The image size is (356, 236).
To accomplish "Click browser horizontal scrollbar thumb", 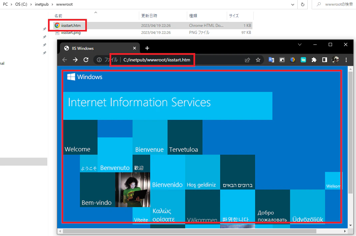I will 189,231.
